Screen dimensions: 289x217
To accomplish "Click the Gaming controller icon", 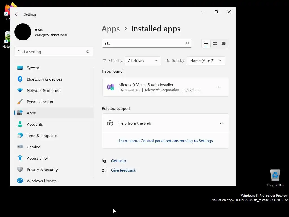I will click(x=20, y=147).
